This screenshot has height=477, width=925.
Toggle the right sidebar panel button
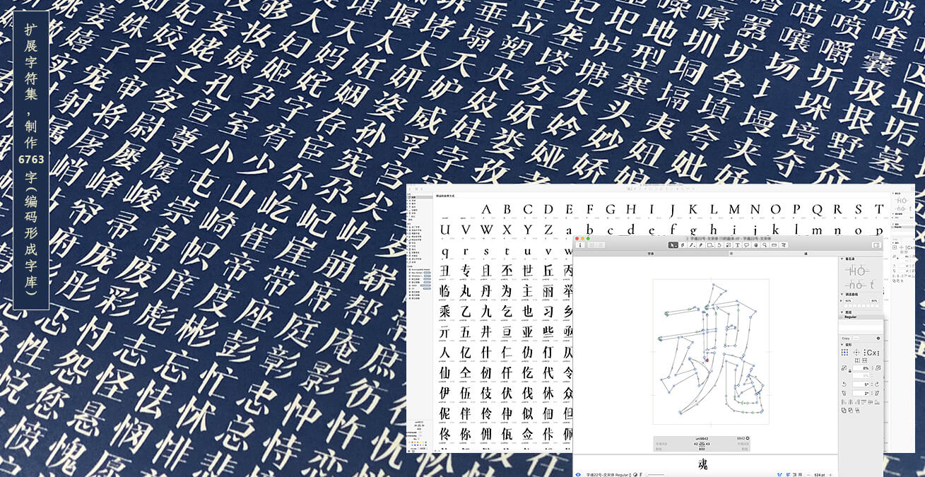876,245
